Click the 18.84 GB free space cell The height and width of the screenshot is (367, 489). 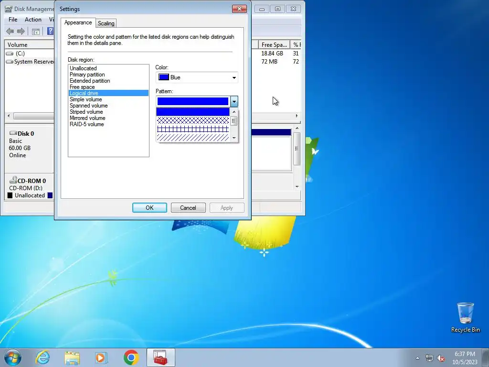click(x=272, y=54)
